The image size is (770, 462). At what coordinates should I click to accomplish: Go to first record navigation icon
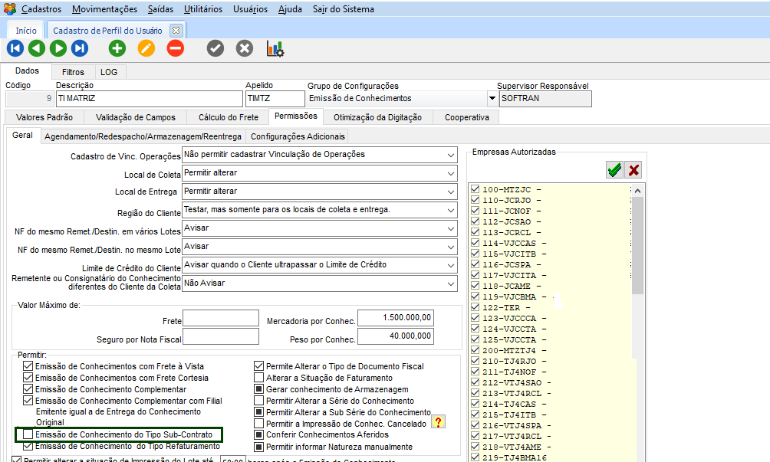tap(15, 48)
